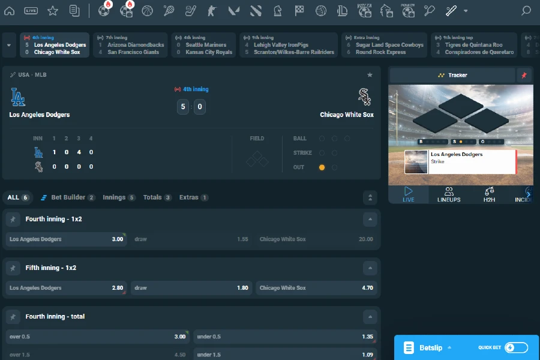Pin the Fourth inning - 1x2 market
The width and height of the screenshot is (540, 360).
pyautogui.click(x=12, y=220)
